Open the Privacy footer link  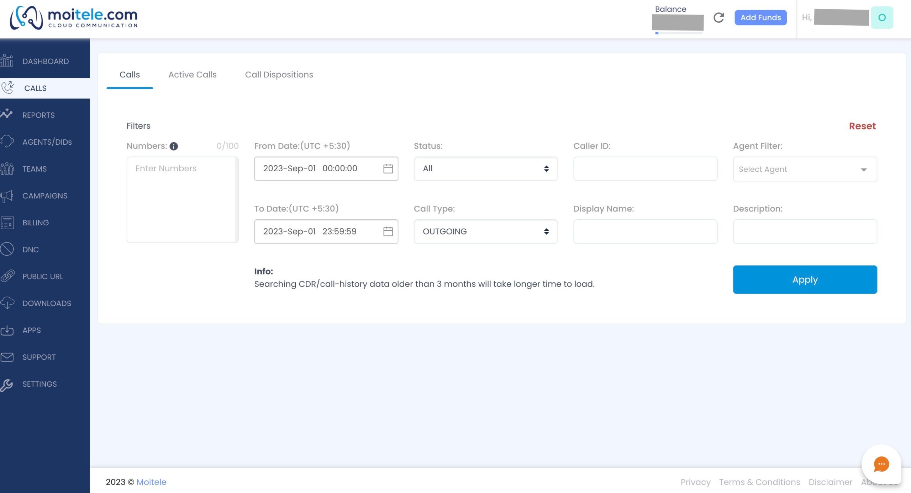(x=695, y=482)
